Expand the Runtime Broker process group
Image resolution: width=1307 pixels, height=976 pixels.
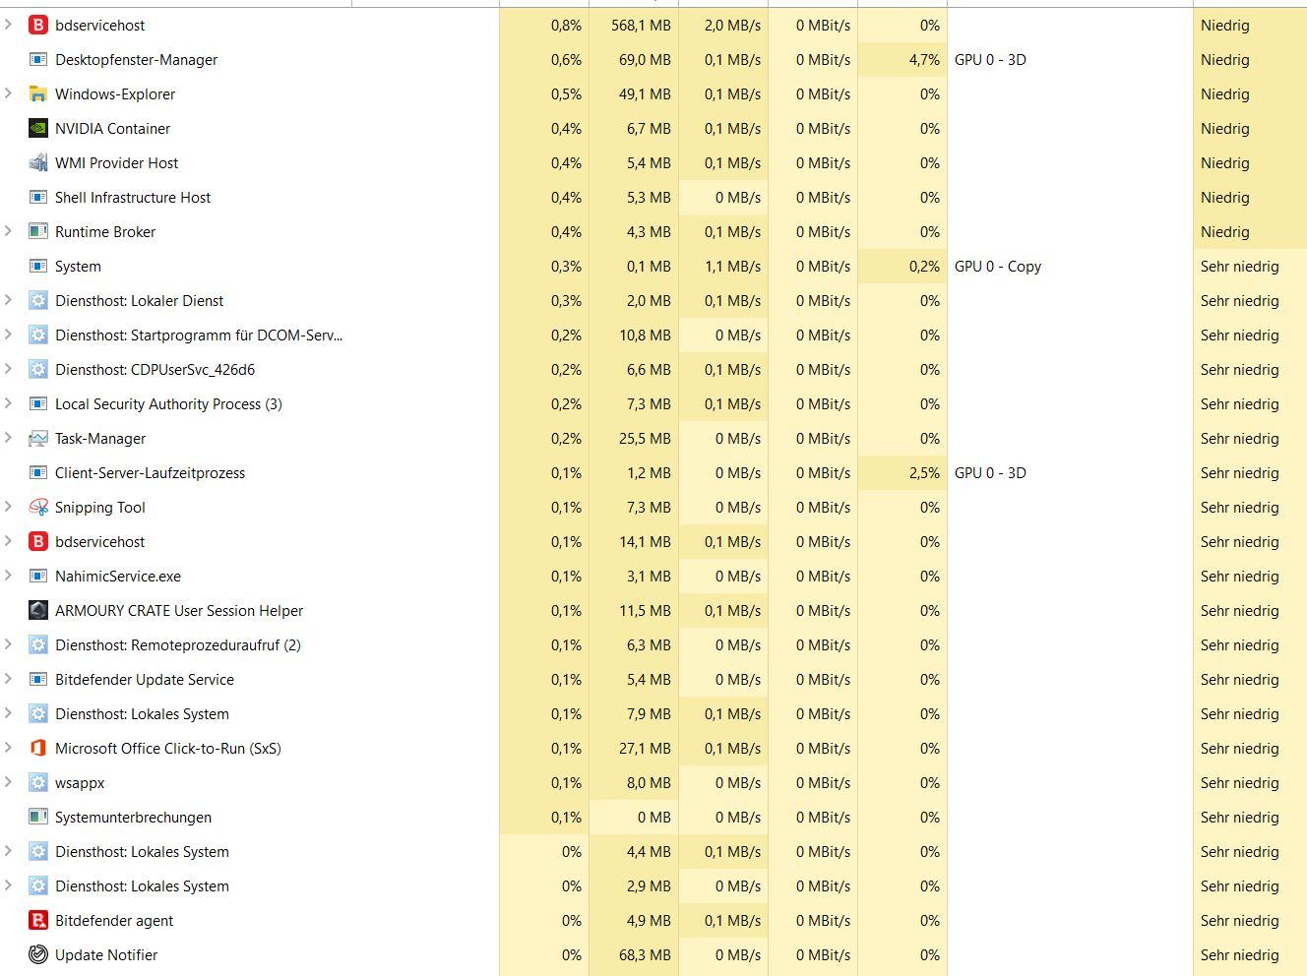[x=9, y=231]
